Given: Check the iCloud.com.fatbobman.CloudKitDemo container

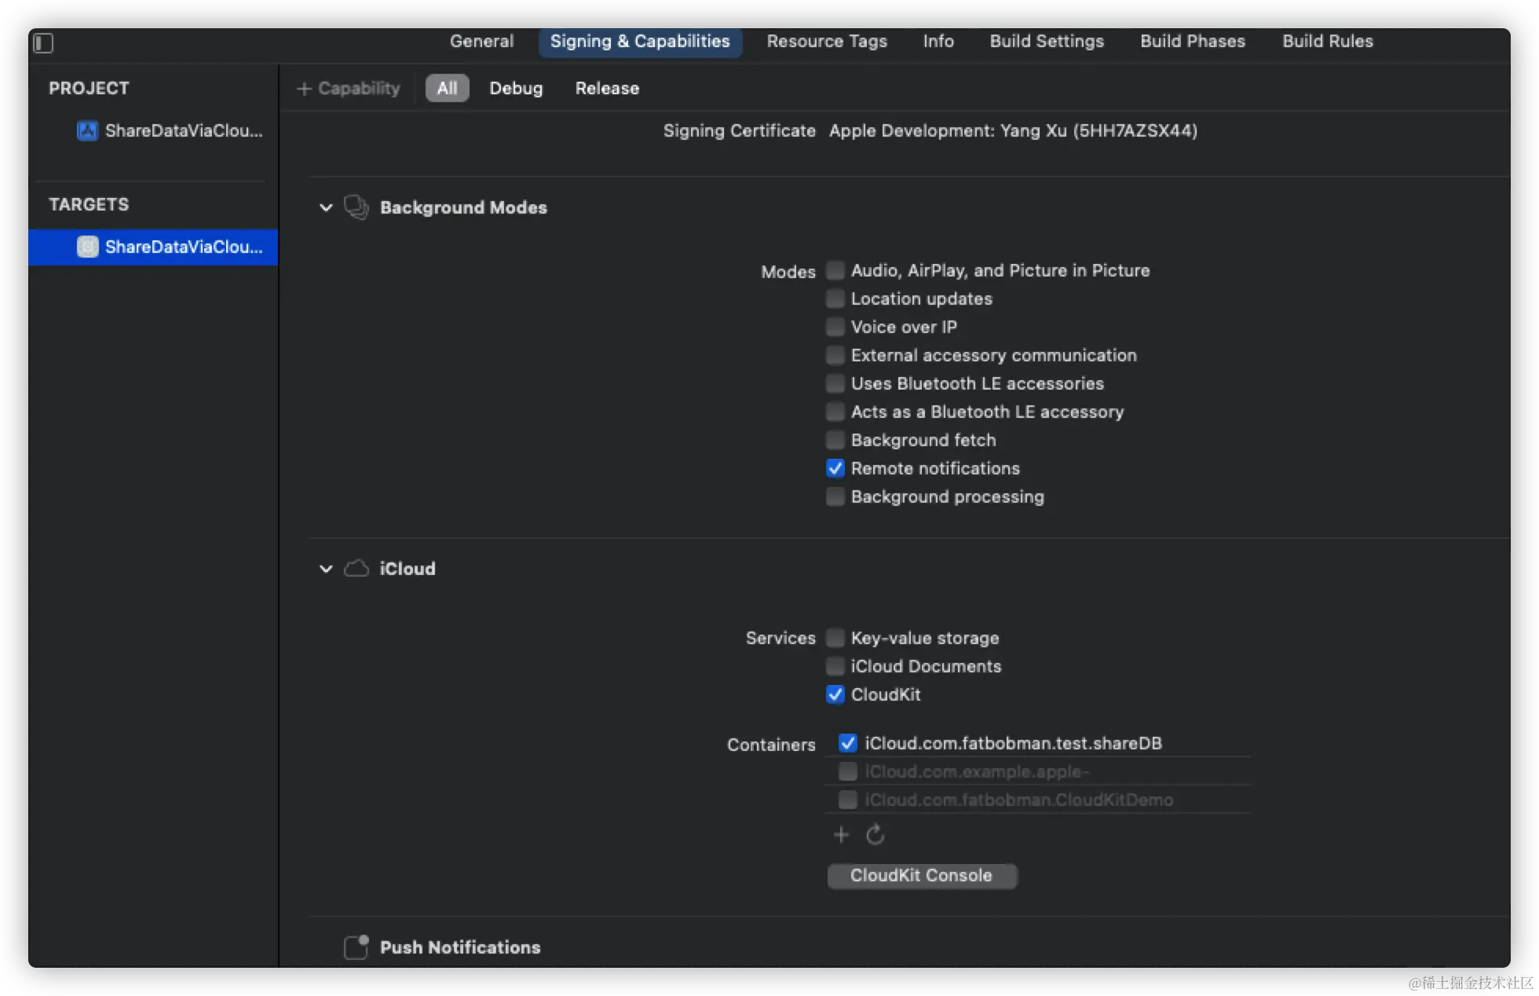Looking at the screenshot, I should (x=848, y=800).
